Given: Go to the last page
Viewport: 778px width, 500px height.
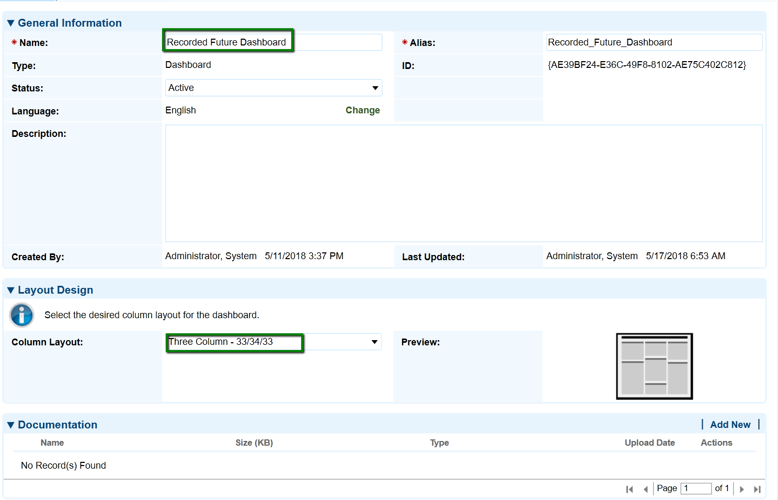Looking at the screenshot, I should point(757,489).
